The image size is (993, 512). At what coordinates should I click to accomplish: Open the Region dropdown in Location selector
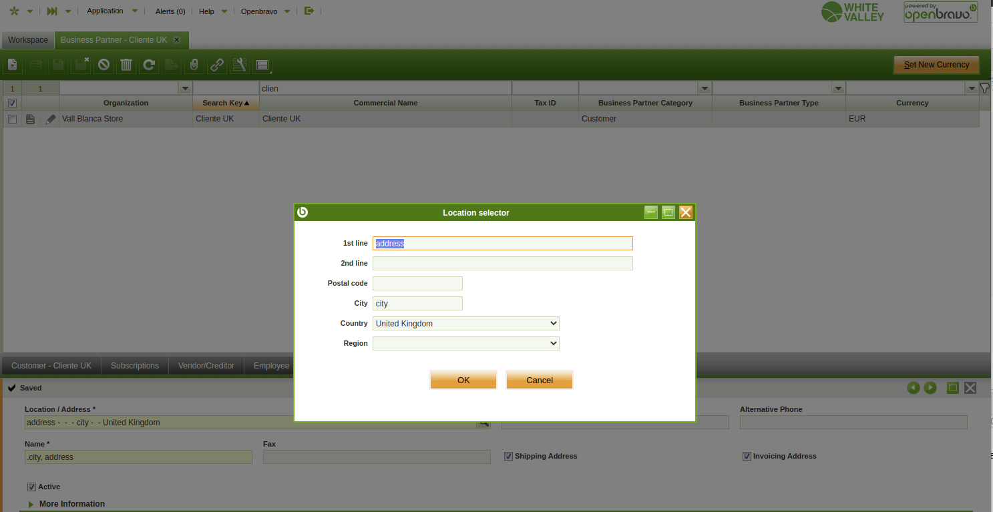tap(465, 343)
